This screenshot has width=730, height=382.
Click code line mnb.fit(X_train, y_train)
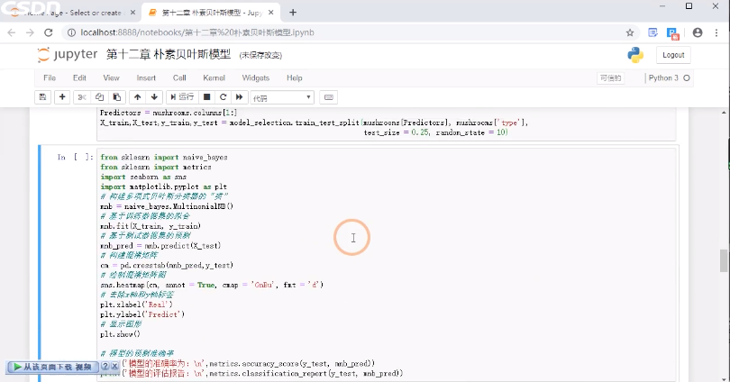(151, 226)
